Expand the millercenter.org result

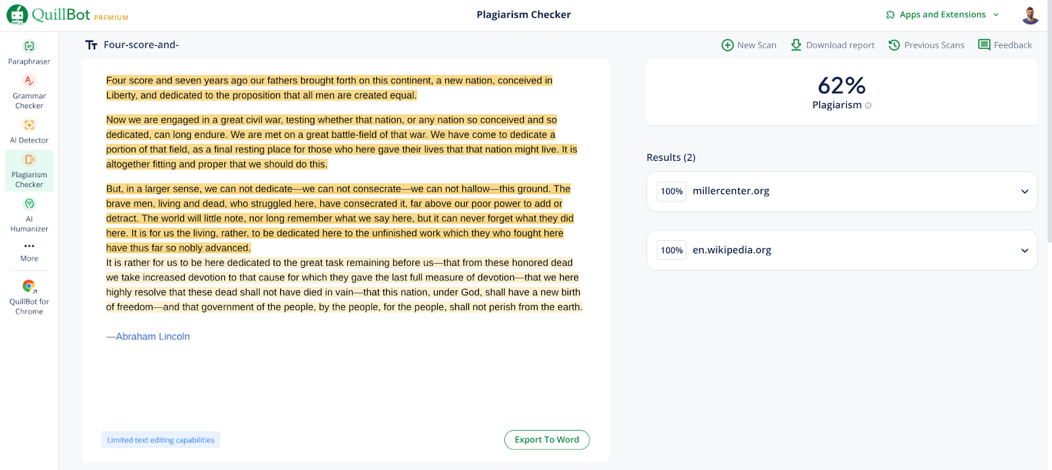coord(1024,192)
